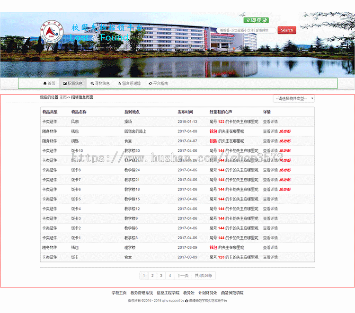The height and width of the screenshot is (313, 355).
Task: Click the 发布时间 column header
Action: pyautogui.click(x=185, y=112)
